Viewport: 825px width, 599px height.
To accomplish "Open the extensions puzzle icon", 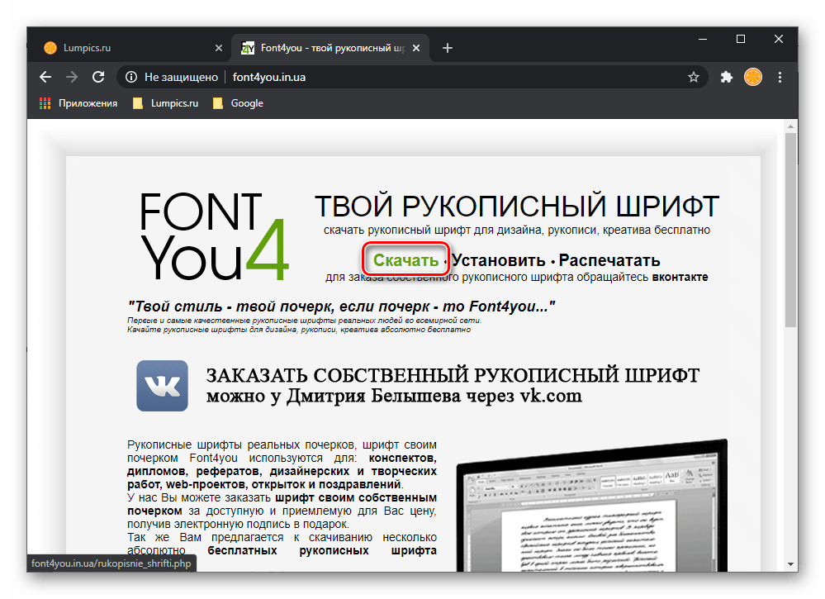I will click(727, 77).
